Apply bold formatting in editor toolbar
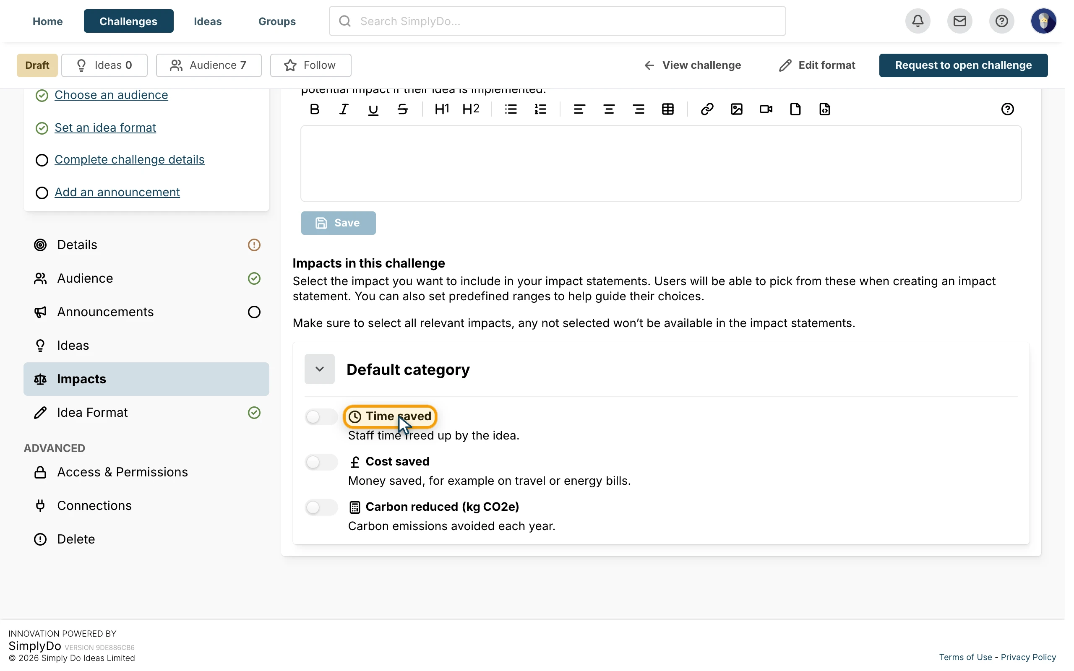The width and height of the screenshot is (1074, 671). [x=314, y=109]
